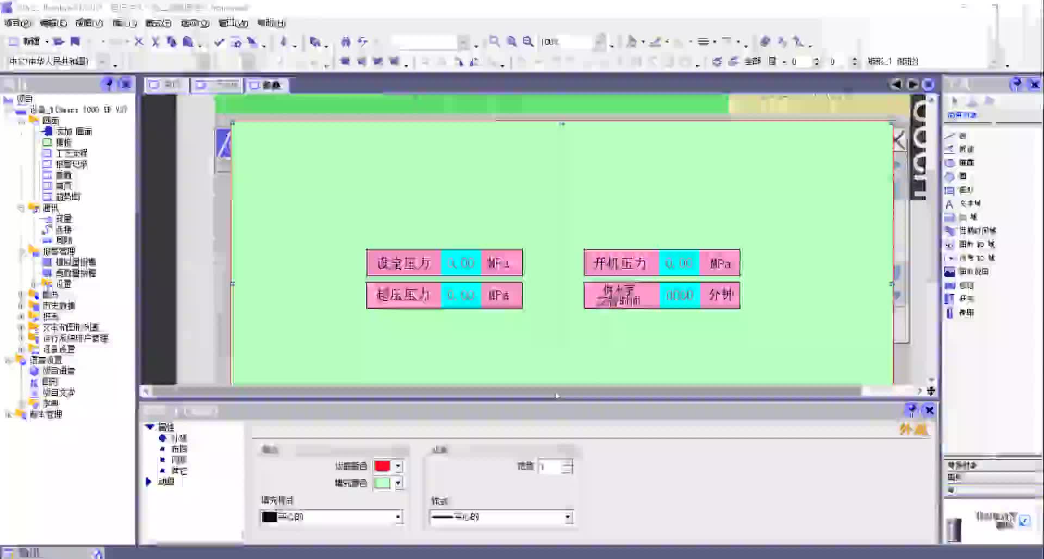Pin the project tree panel
The width and height of the screenshot is (1044, 559).
click(108, 84)
